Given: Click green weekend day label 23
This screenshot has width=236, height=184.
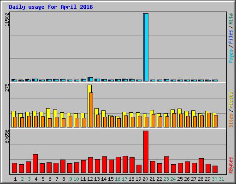Looking at the screenshot, I should [x=166, y=179].
